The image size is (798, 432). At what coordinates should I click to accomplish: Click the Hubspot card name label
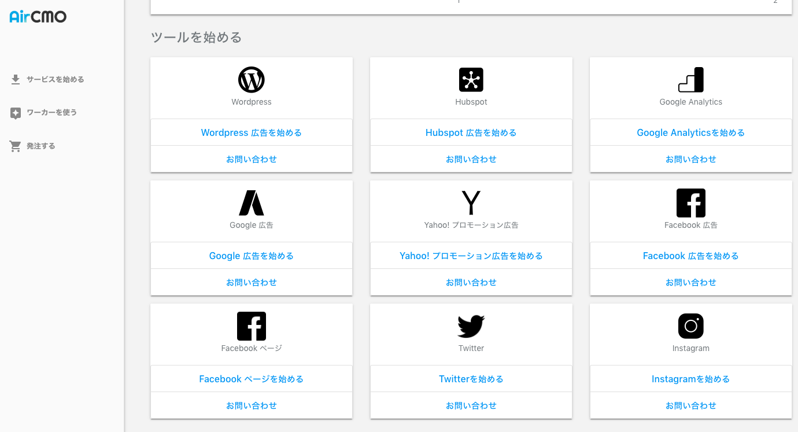click(x=471, y=102)
